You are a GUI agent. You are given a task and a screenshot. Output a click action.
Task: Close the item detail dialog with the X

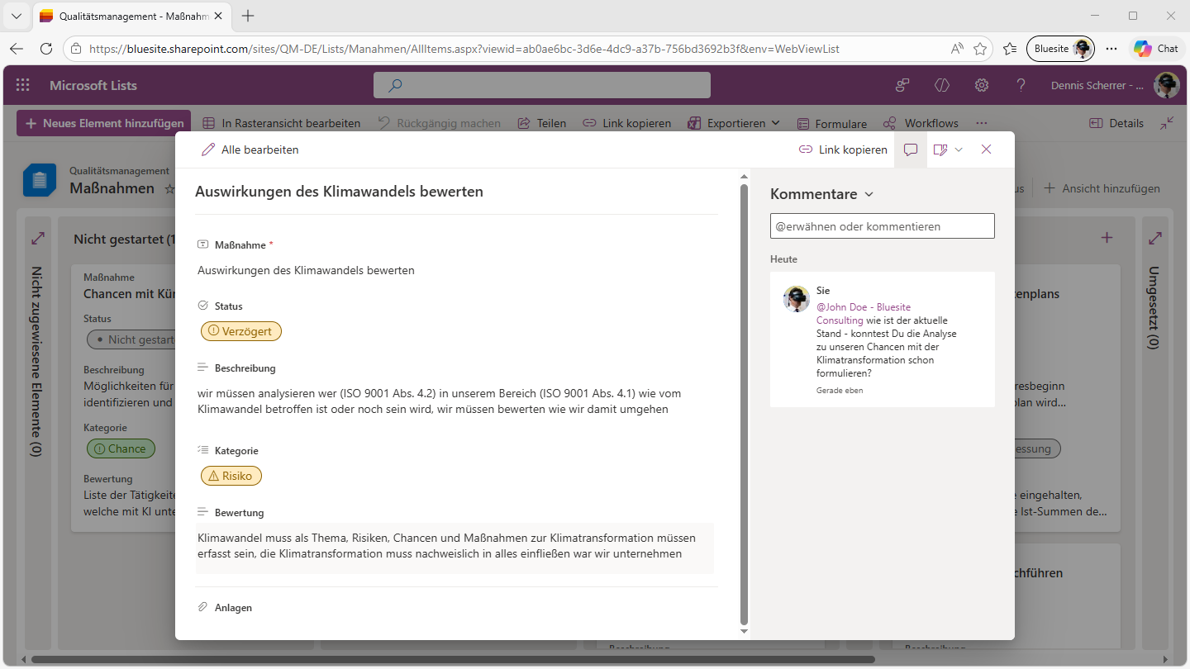(986, 149)
